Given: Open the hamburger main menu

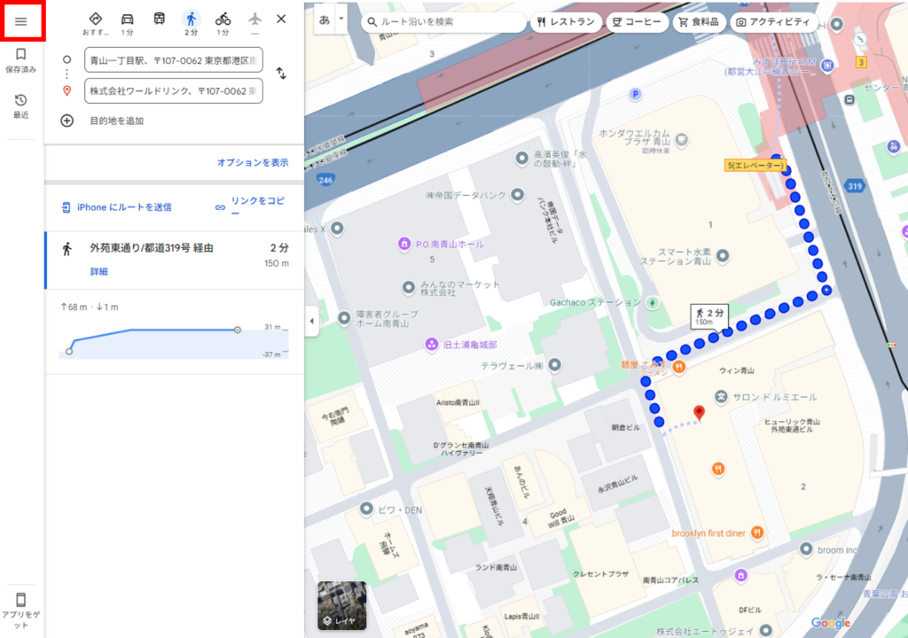Looking at the screenshot, I should pos(21,22).
